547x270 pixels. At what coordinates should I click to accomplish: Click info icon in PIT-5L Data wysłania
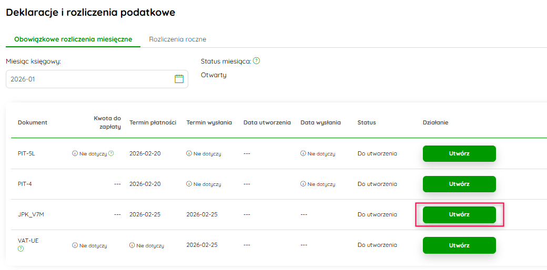(303, 153)
